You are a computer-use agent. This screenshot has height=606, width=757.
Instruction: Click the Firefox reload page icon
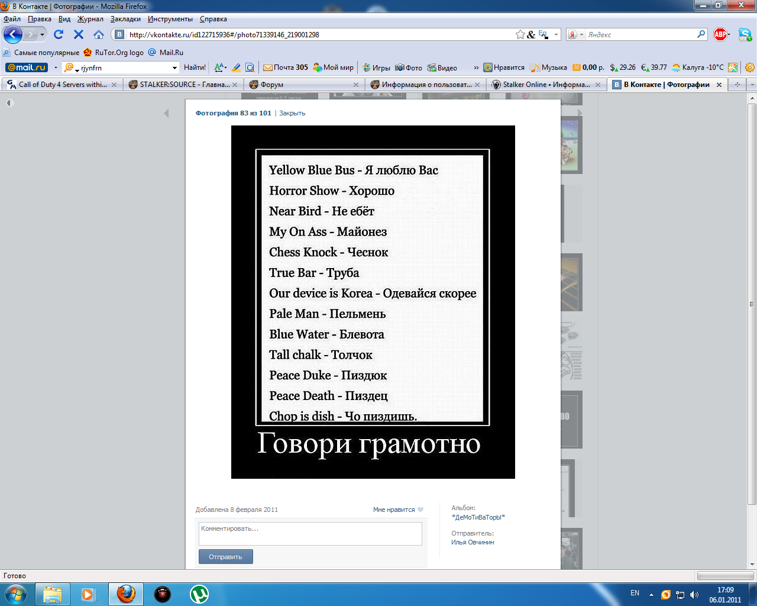pos(59,34)
